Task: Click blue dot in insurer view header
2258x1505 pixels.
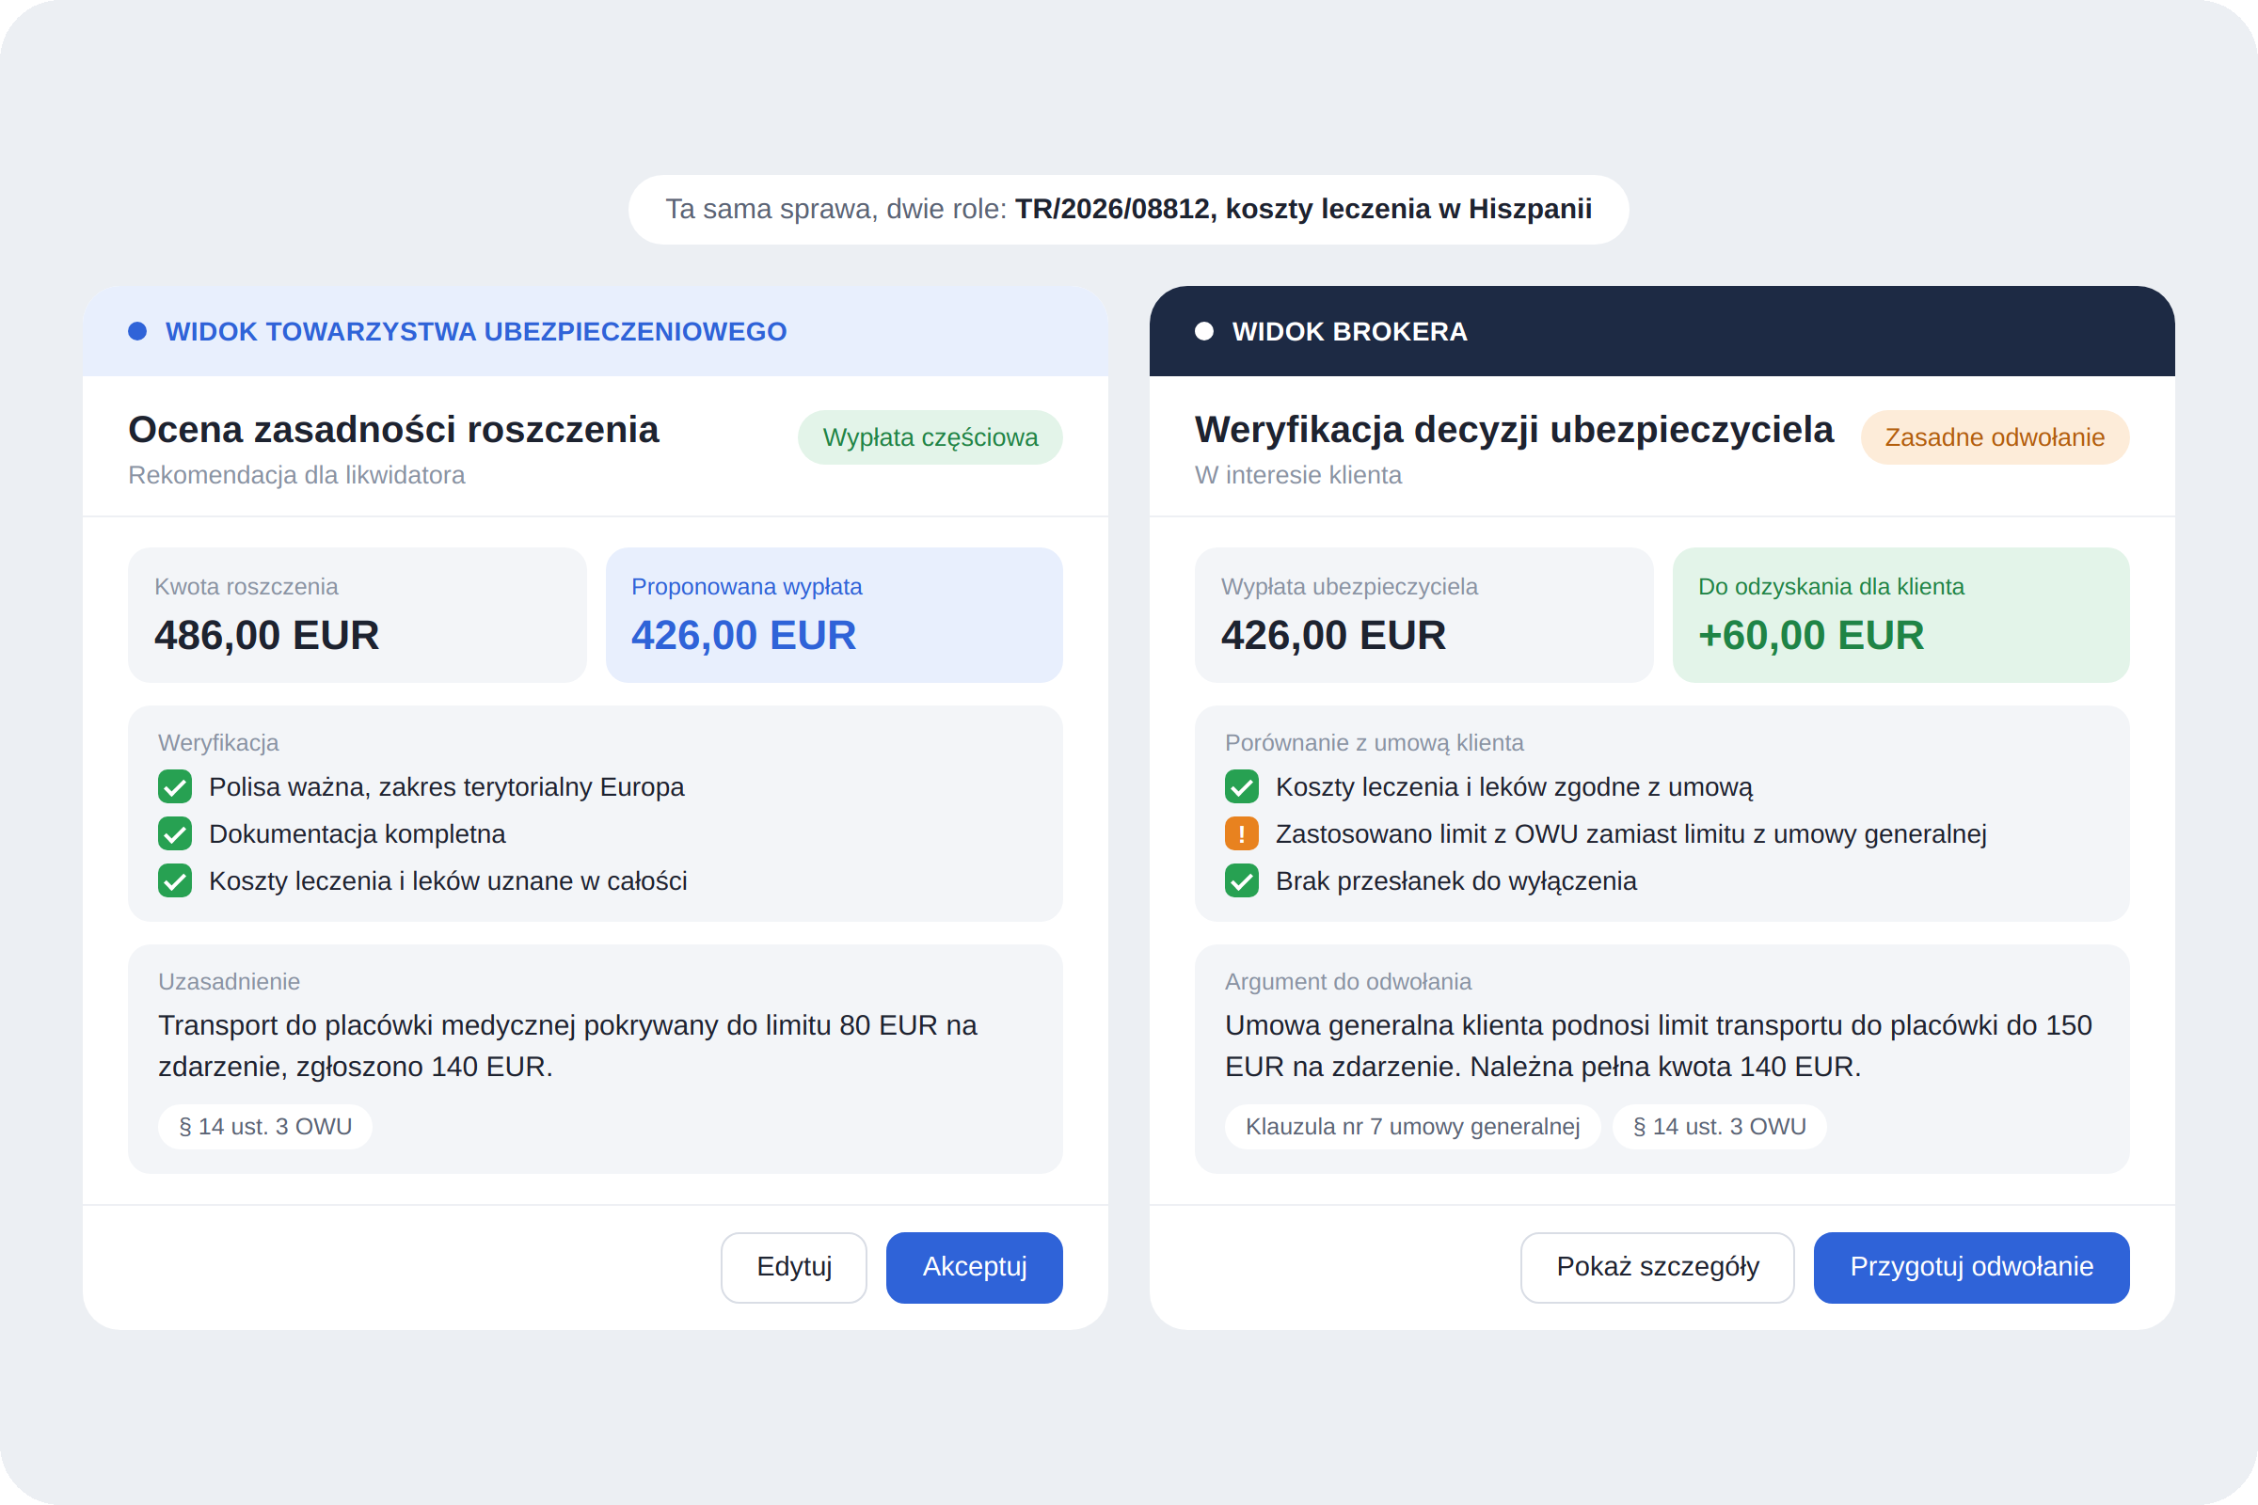Action: pos(137,331)
